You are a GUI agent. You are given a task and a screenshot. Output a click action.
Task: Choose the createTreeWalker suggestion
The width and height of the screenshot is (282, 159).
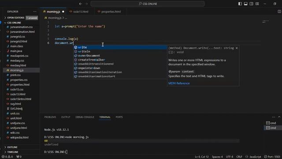(x=120, y=60)
